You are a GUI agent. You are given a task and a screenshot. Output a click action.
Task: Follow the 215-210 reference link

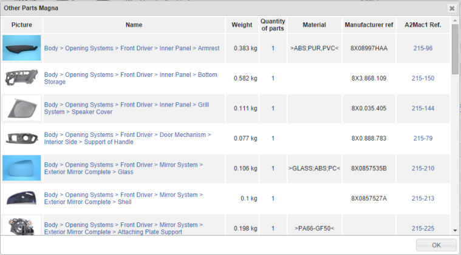click(x=423, y=168)
